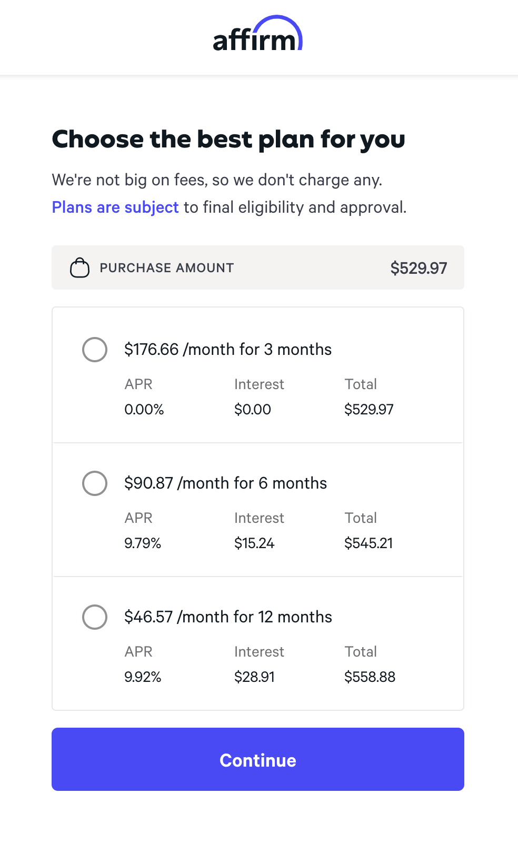
Task: Click the 0.00% APR value
Action: [x=144, y=410]
